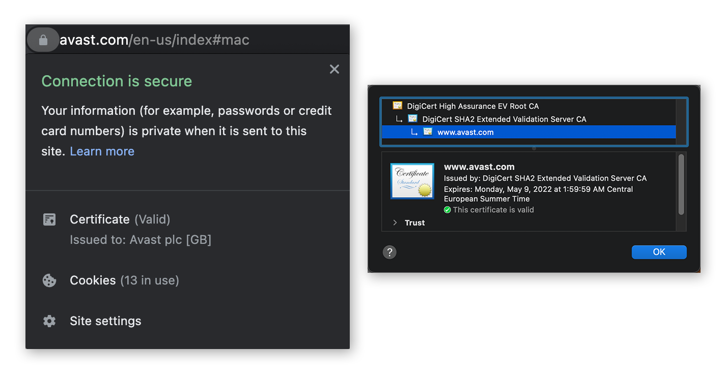Click the Certificate Standard thumbnail image

click(412, 181)
